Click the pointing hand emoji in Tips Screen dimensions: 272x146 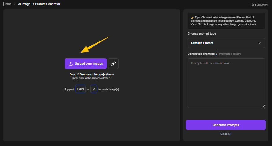tap(192, 17)
